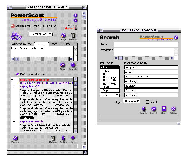Click the red Stop sign icon
Screen dimensions: 189x162
coord(13,26)
